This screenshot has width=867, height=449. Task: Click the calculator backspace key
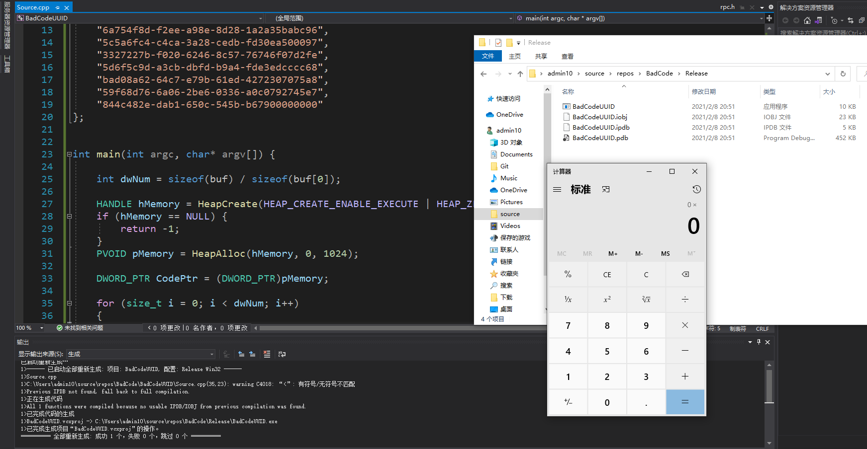[685, 274]
